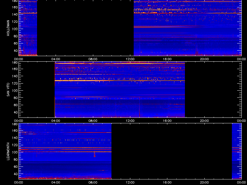The height and width of the screenshot is (185, 247).
Task: Inspect Holloman low-frequency burst near 19:00
Action: tap(196, 50)
